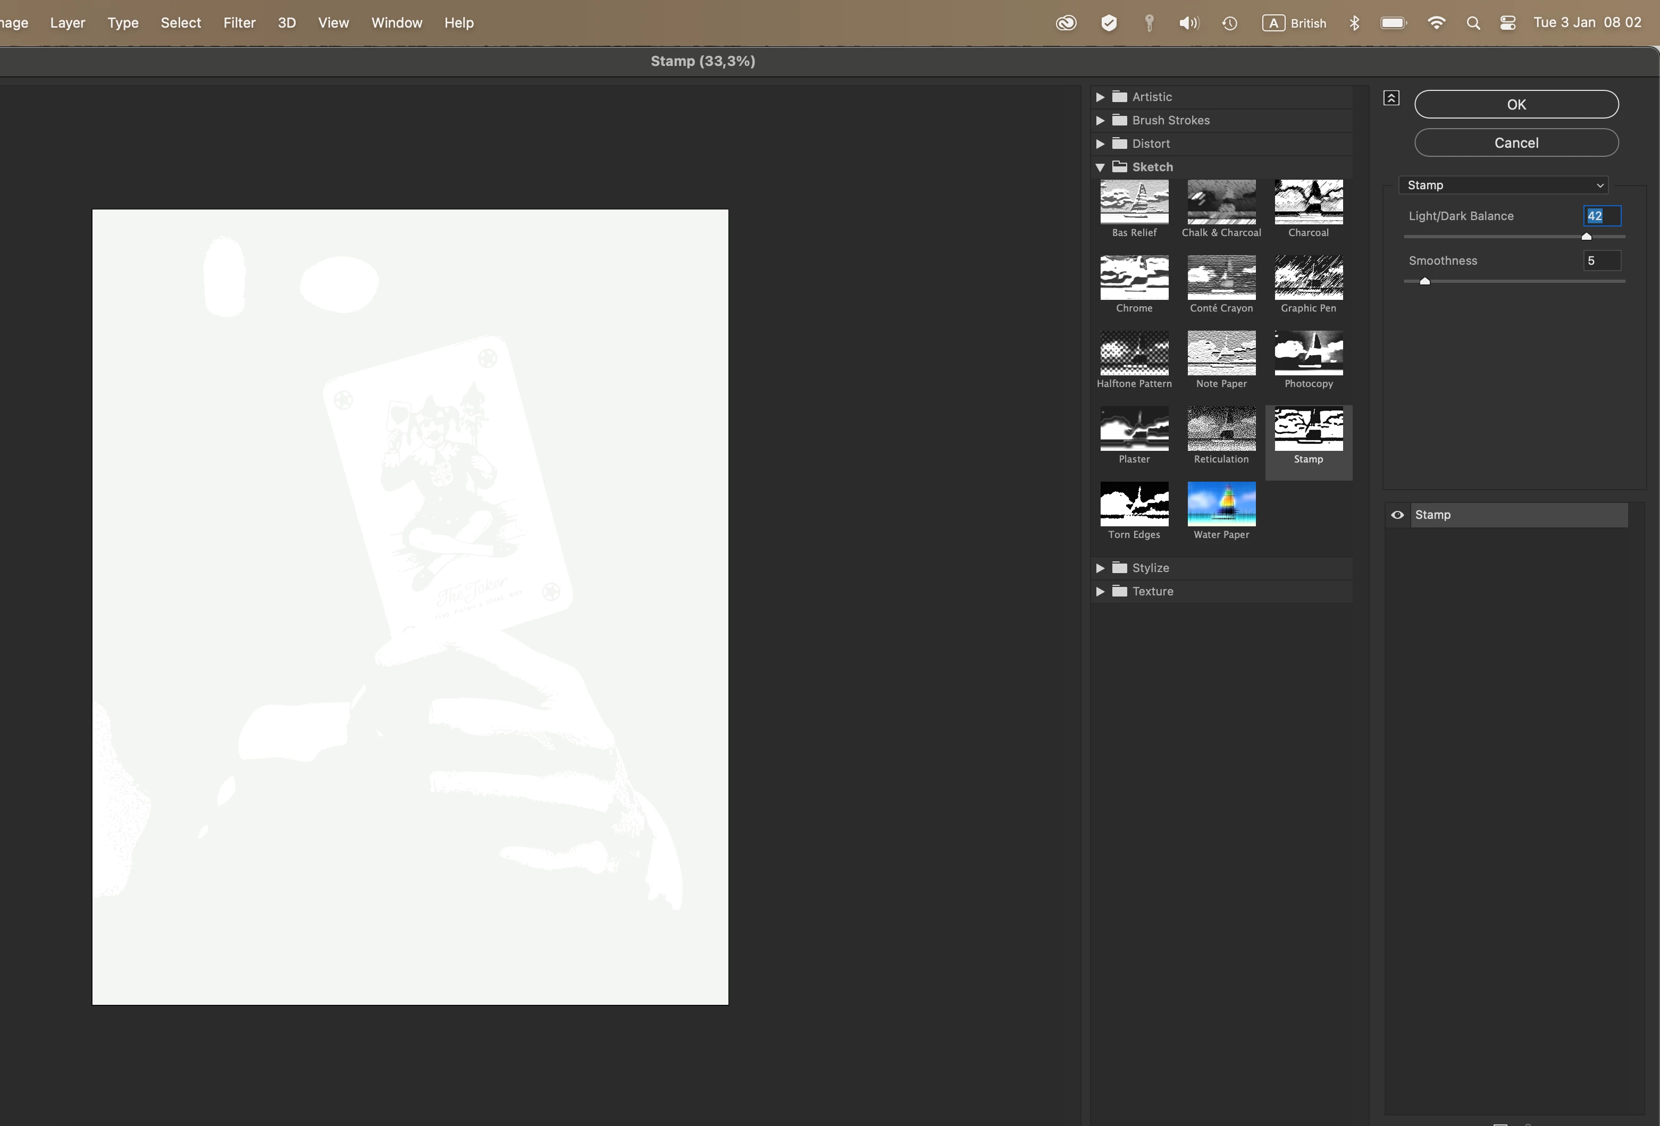1660x1126 pixels.
Task: Pick the Photocopy filter thumbnail
Action: coord(1308,354)
